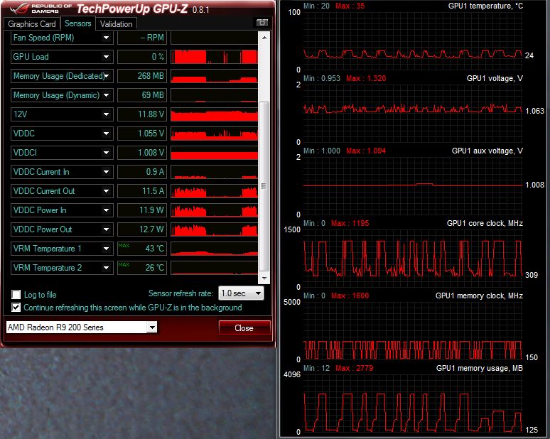Open the Memory Usage (Dynamic) dropdown arrow

point(106,95)
